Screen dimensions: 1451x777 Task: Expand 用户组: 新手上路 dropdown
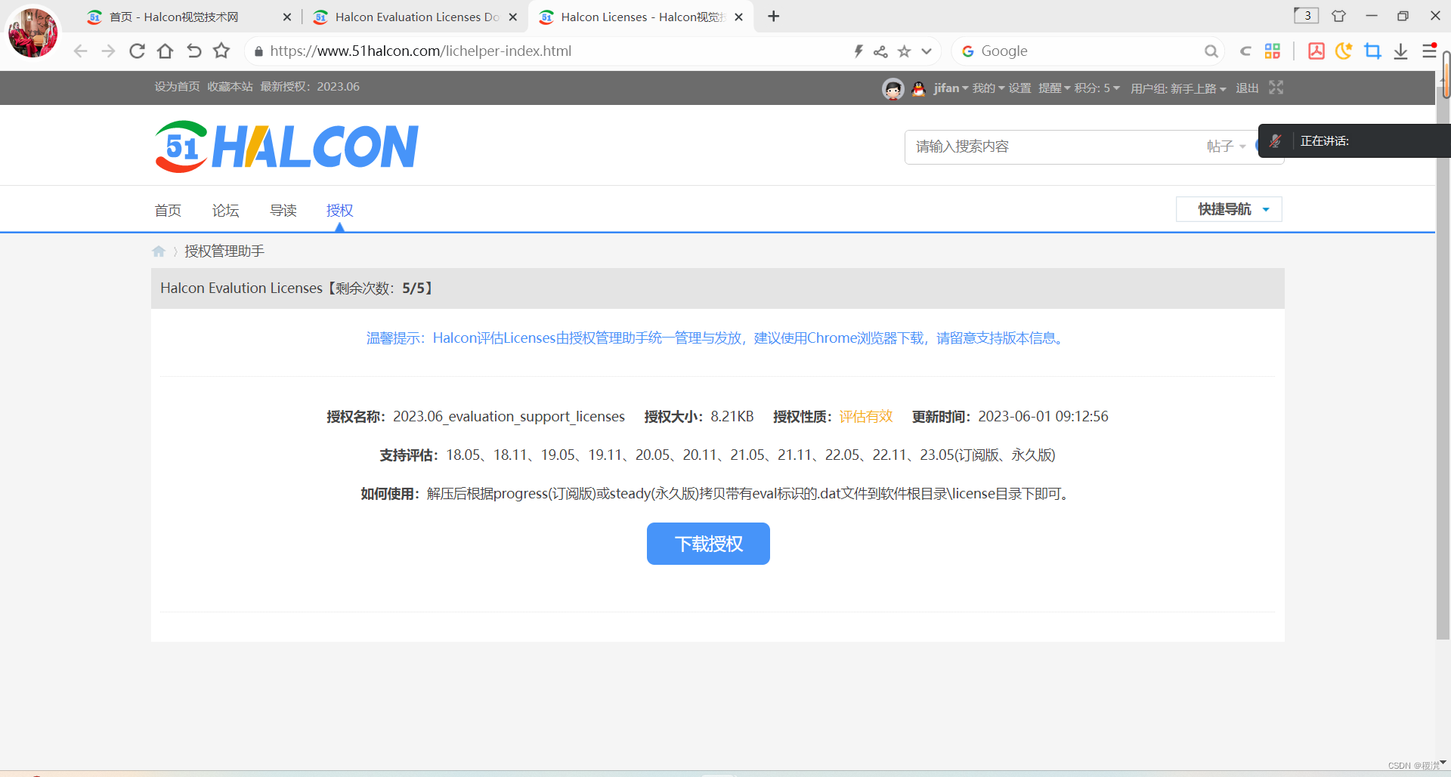1178,88
